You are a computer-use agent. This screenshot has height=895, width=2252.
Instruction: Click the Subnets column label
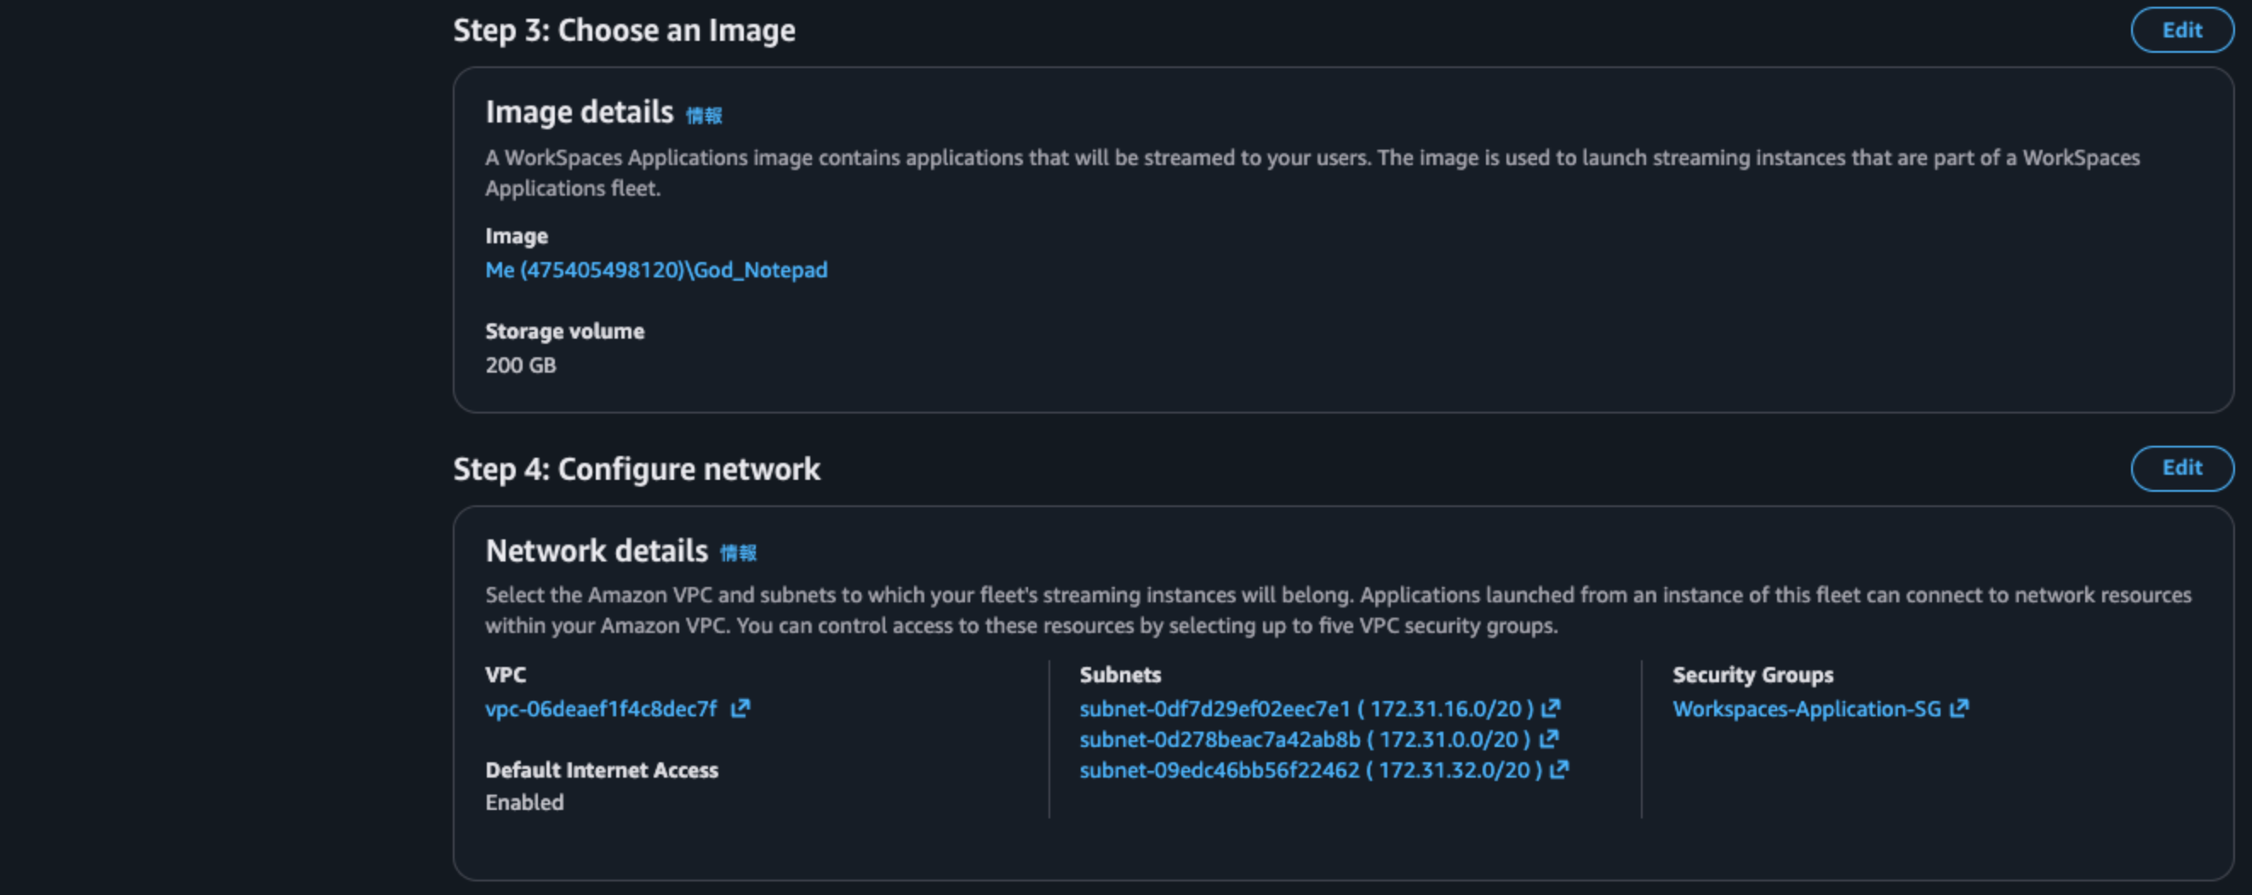pos(1120,675)
